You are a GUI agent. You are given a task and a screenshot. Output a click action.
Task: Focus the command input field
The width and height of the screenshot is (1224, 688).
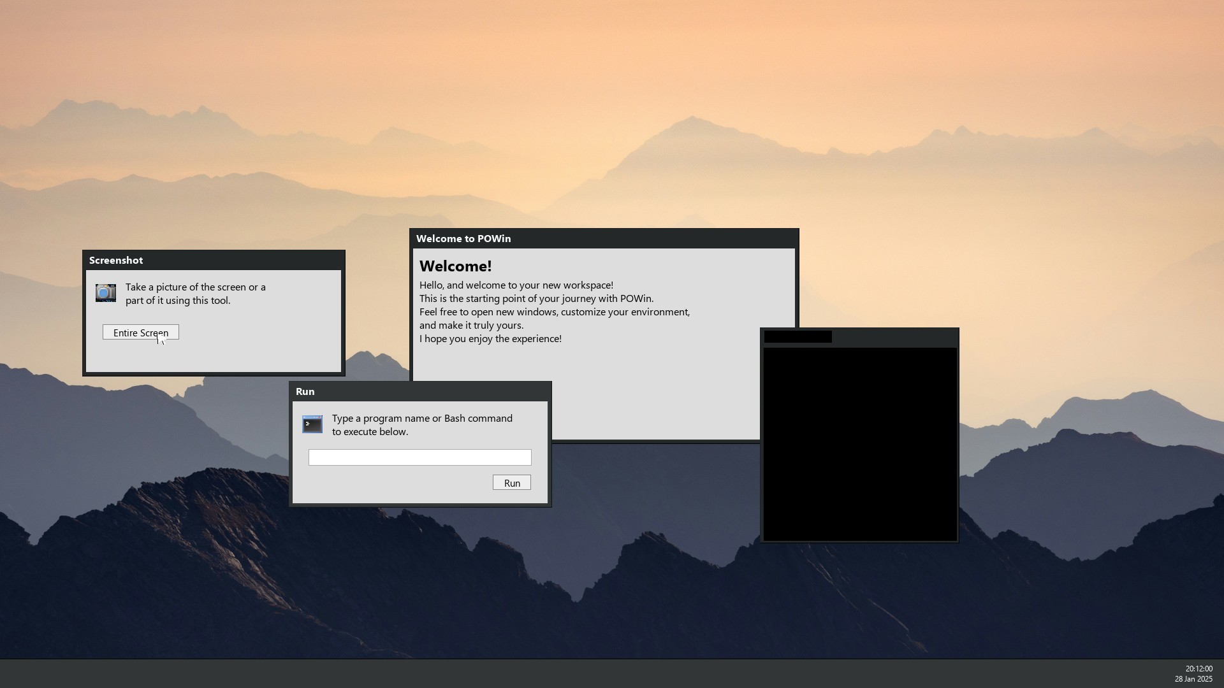(x=419, y=457)
